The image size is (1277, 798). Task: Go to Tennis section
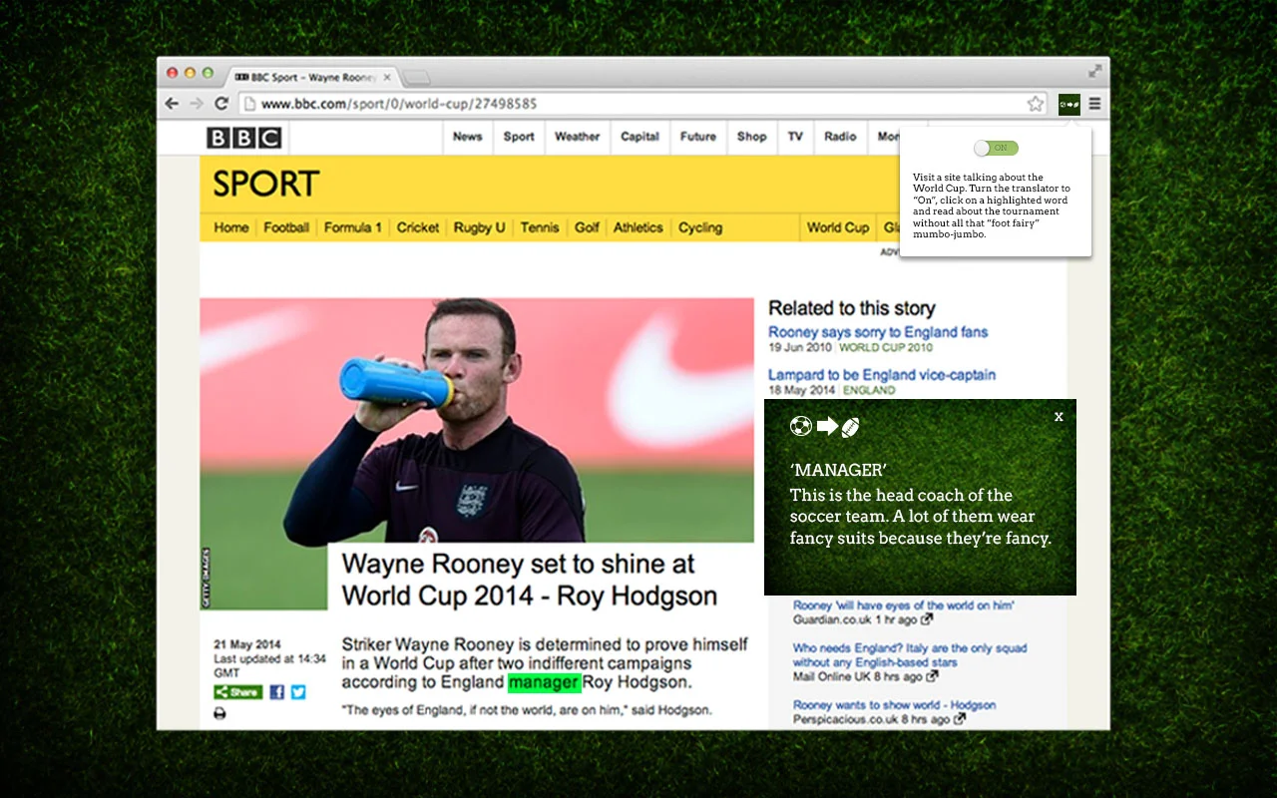540,227
